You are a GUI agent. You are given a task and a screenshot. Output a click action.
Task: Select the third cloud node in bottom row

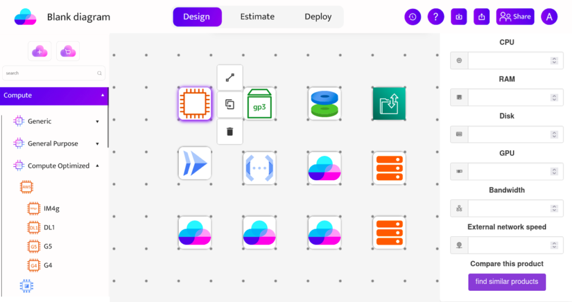(x=325, y=233)
